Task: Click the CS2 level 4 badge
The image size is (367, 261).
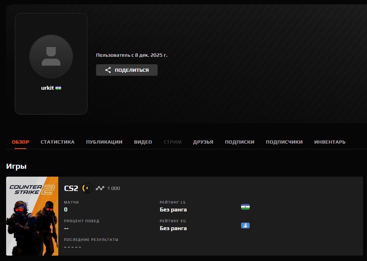Action: click(87, 188)
